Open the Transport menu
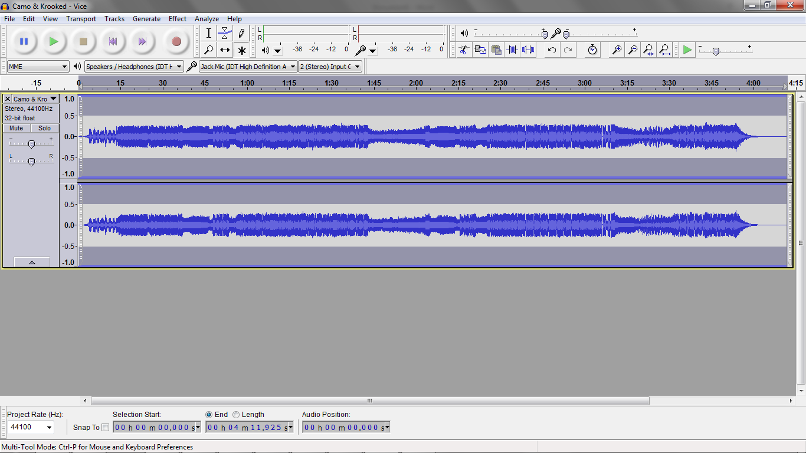 coord(81,19)
